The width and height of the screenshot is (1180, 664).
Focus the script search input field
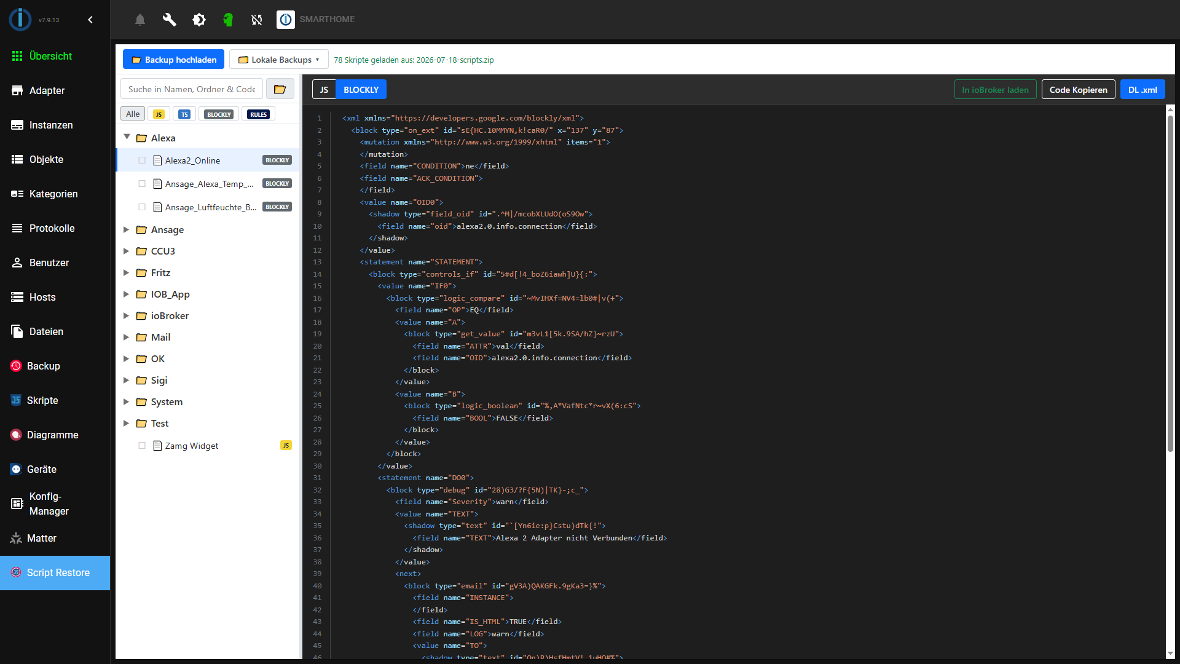pos(192,89)
